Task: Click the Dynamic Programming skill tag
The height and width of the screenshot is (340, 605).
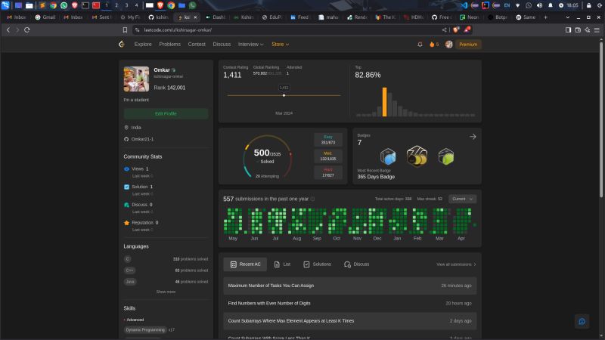Action: [x=145, y=330]
